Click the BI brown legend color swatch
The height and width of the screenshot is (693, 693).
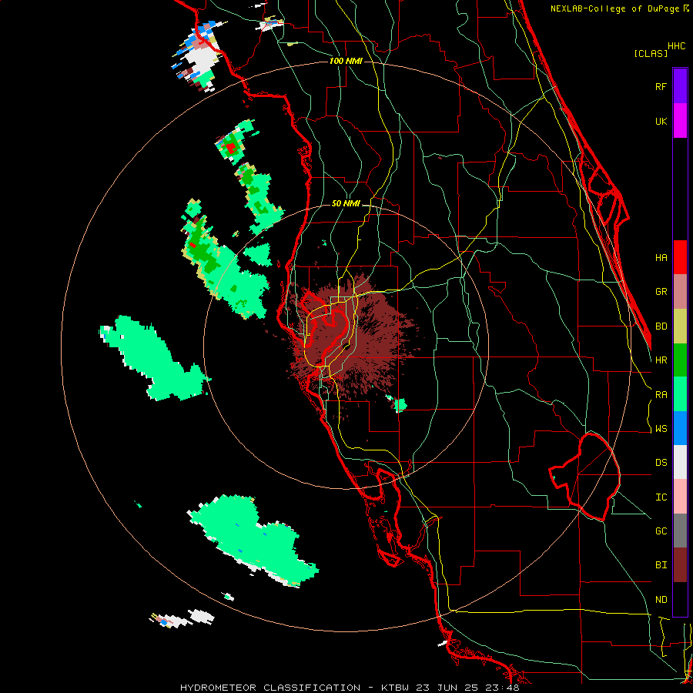coord(680,565)
